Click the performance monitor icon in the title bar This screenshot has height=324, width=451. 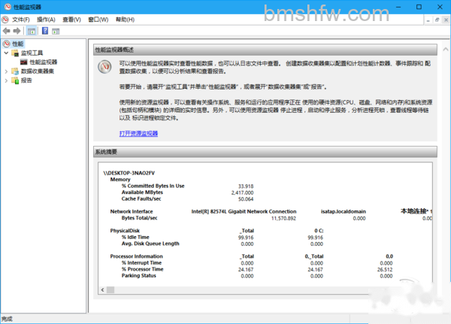tap(8, 7)
